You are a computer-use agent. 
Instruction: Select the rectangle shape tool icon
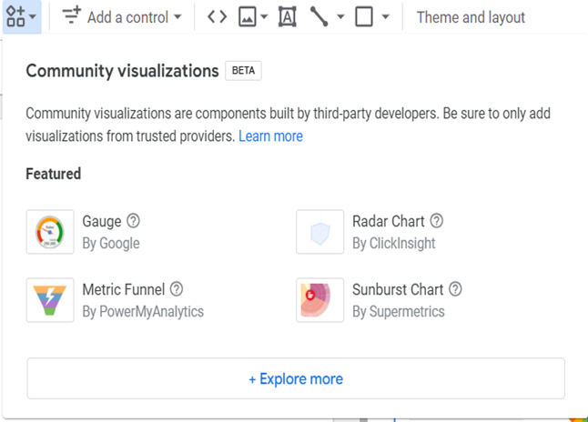pos(364,17)
